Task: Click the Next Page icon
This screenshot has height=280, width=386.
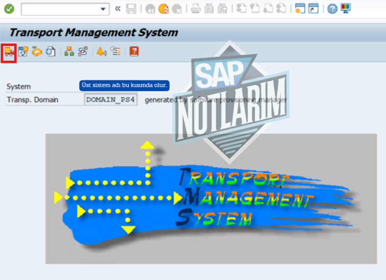Action: [268, 9]
